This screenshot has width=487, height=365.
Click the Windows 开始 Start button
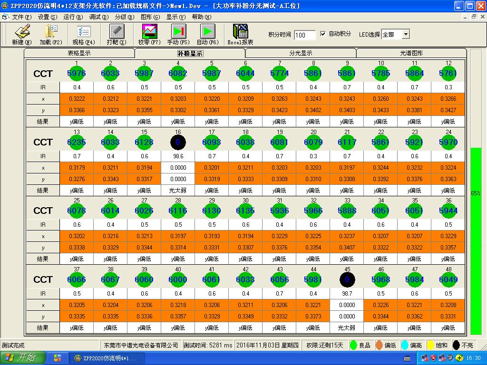click(23, 358)
